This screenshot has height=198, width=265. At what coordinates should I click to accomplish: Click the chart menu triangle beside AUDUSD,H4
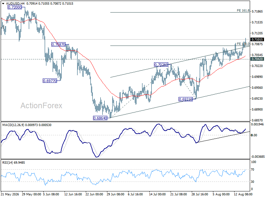pyautogui.click(x=3, y=4)
